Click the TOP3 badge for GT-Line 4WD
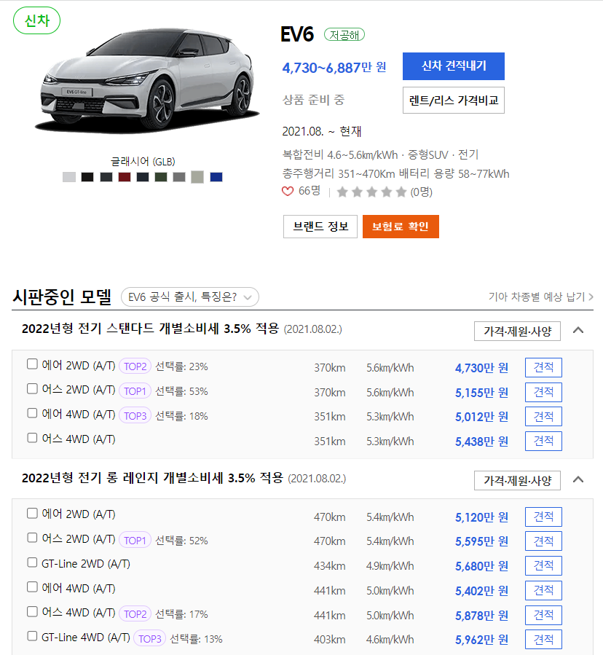The image size is (603, 655). 149,639
